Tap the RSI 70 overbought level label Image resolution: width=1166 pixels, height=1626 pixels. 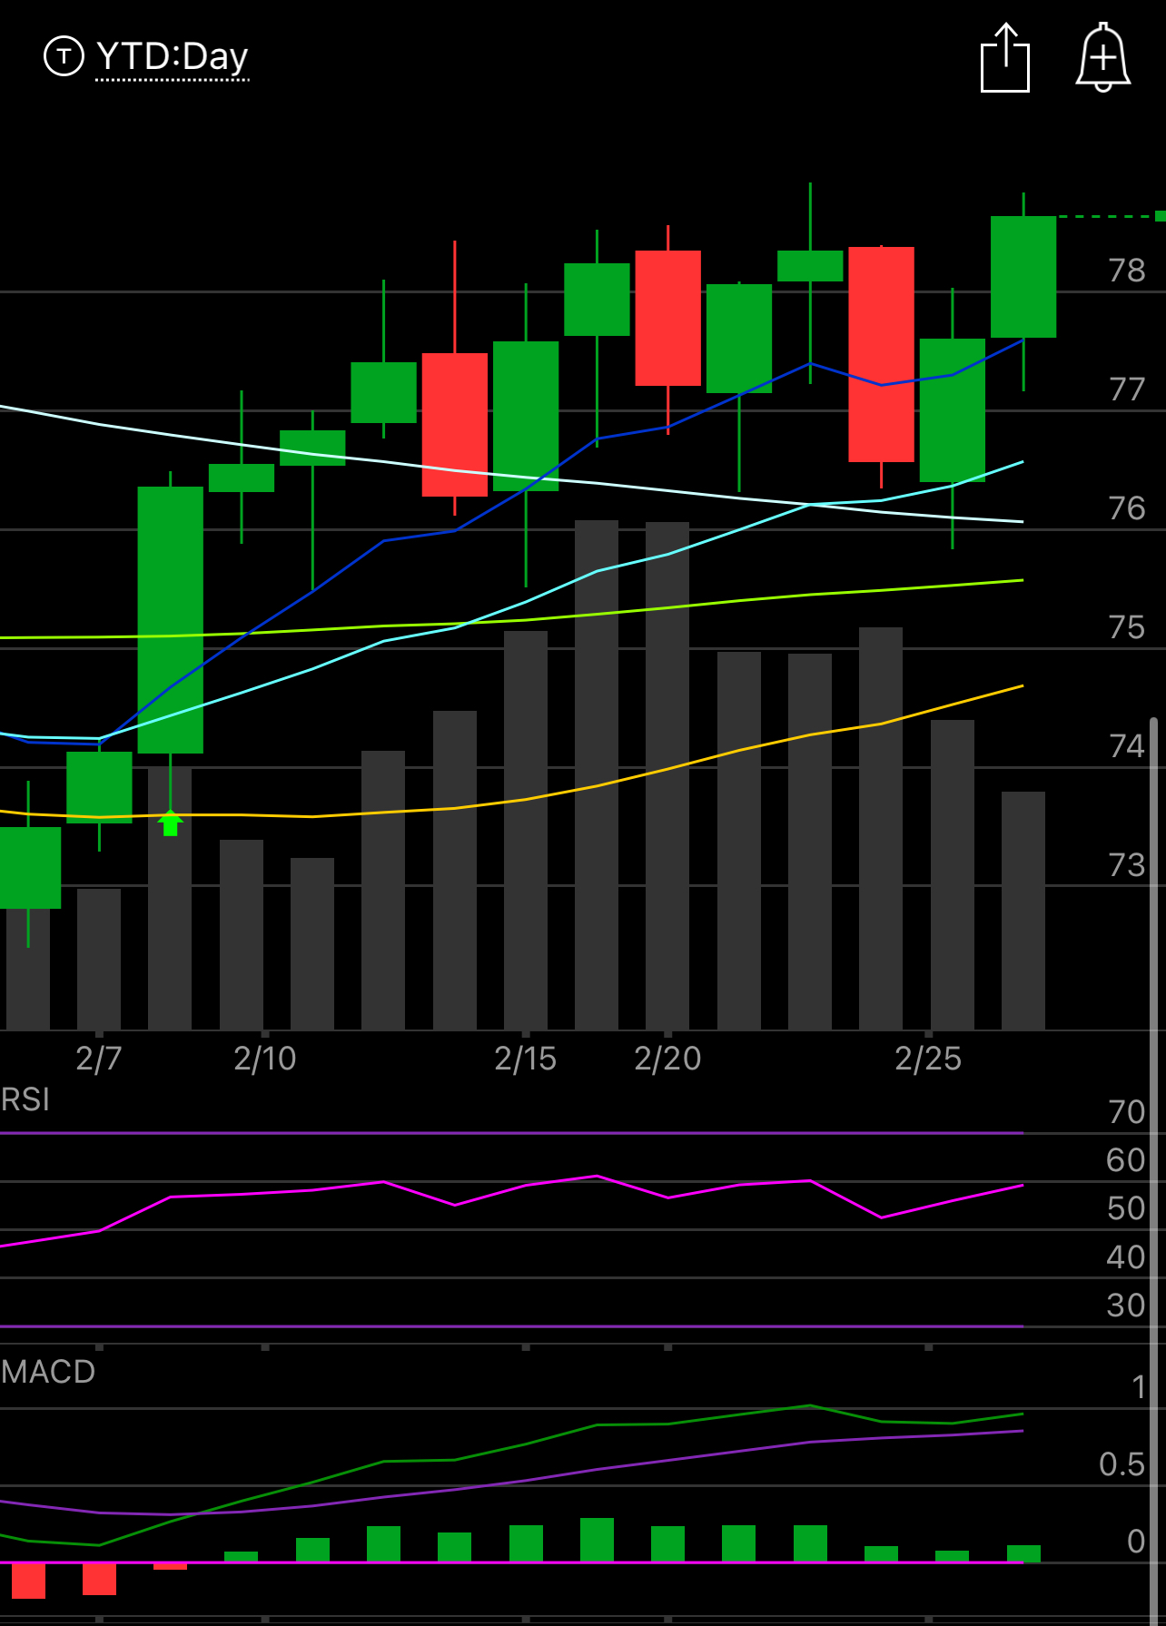[1127, 1112]
